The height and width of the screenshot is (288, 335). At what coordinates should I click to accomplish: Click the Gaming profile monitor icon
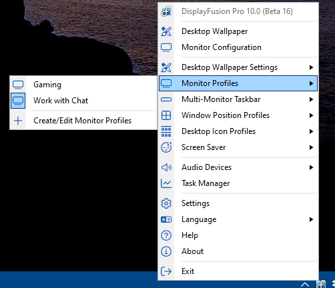(18, 85)
